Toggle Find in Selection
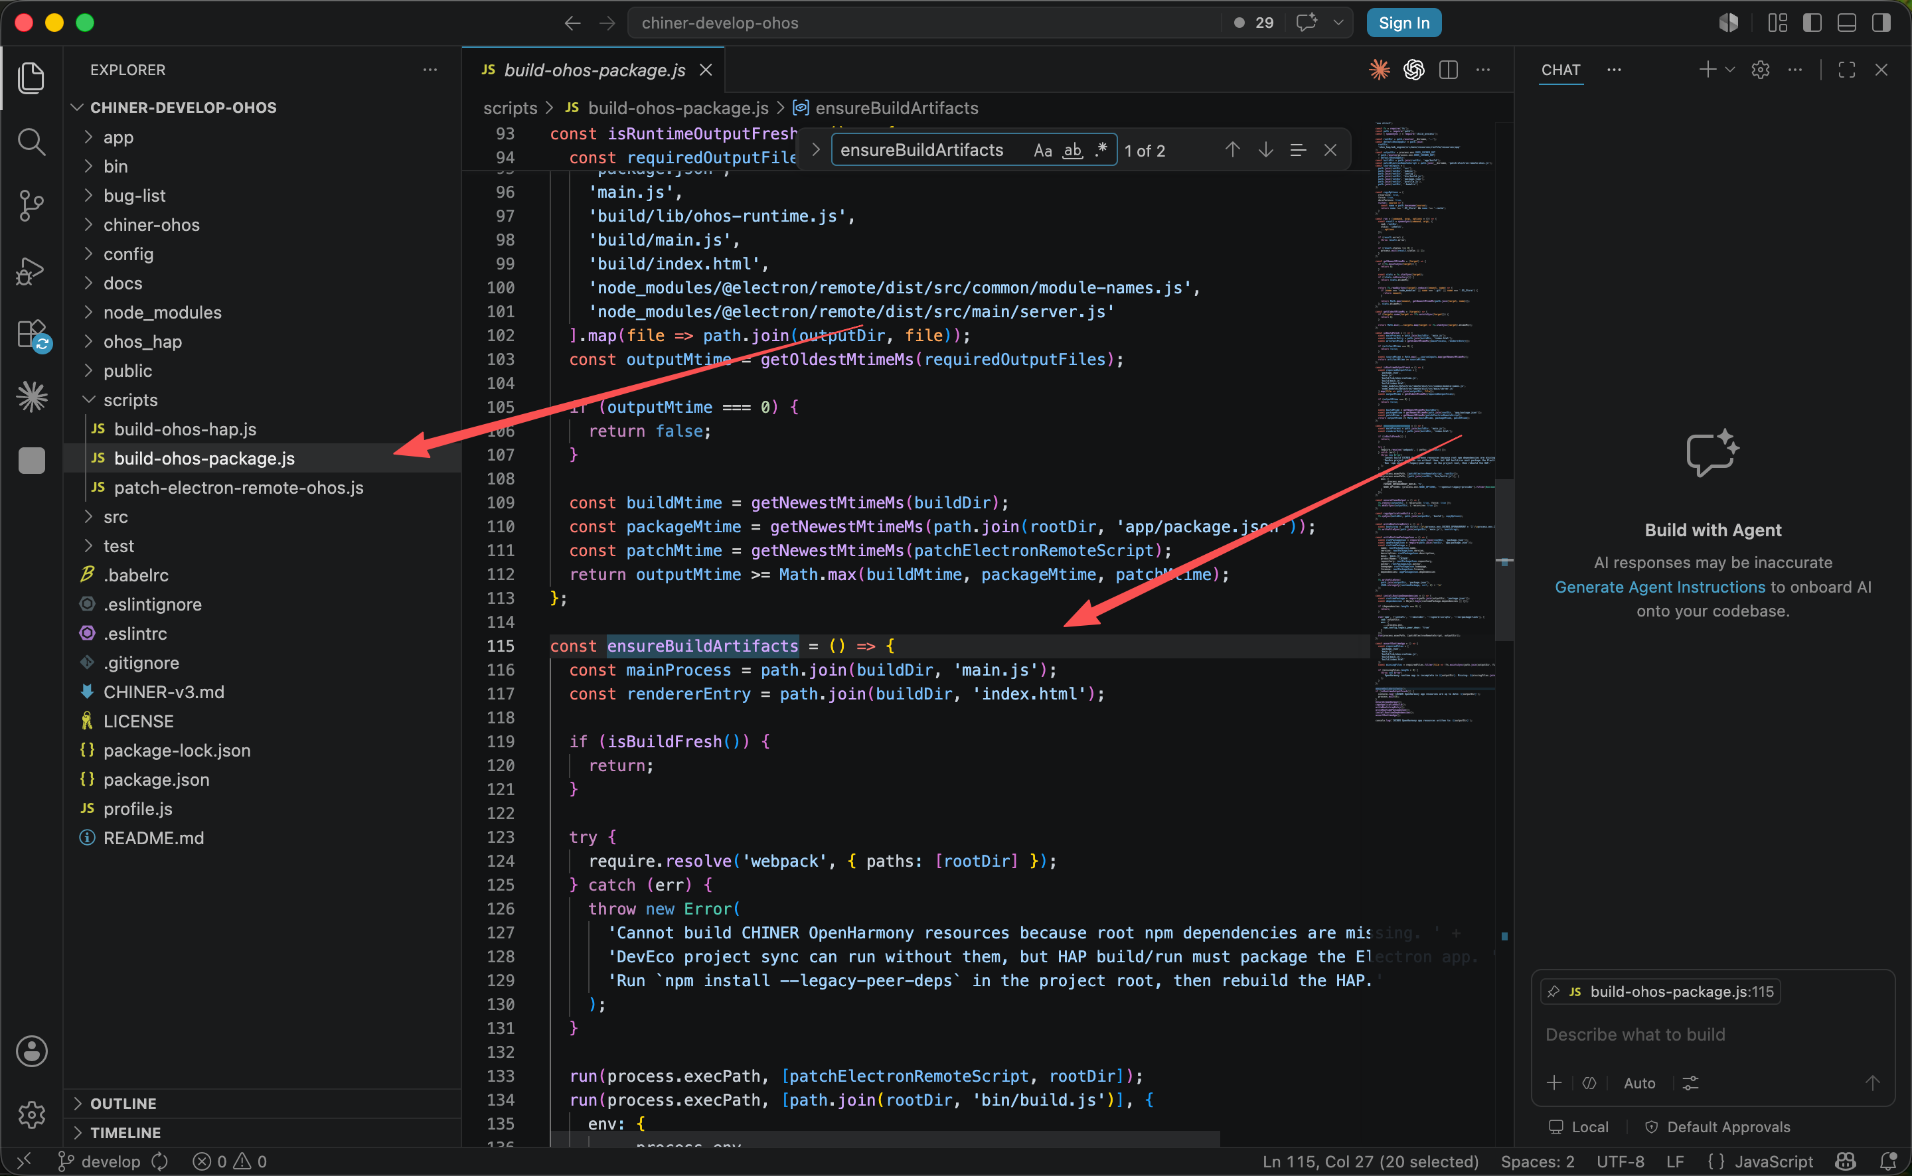Viewport: 1912px width, 1176px height. pos(1297,149)
